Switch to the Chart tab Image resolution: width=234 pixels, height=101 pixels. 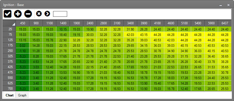point(10,95)
